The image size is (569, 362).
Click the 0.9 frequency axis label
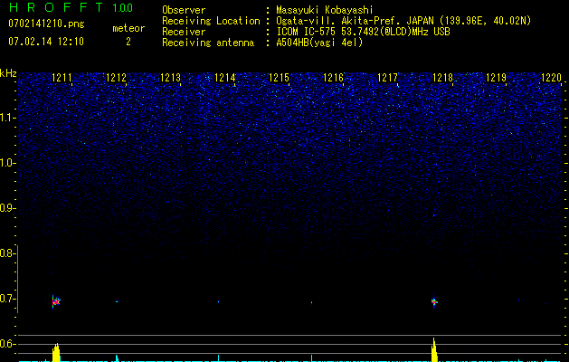click(7, 208)
